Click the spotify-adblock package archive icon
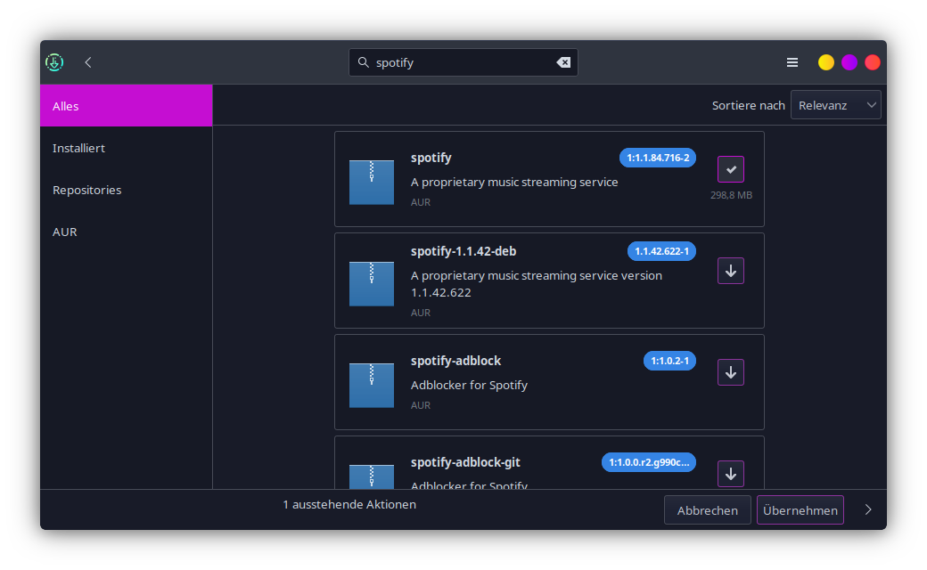The image size is (927, 570). click(372, 385)
